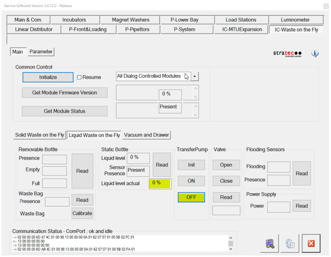Image resolution: width=331 pixels, height=257 pixels.
Task: Click the database book icon button
Action: click(x=270, y=243)
